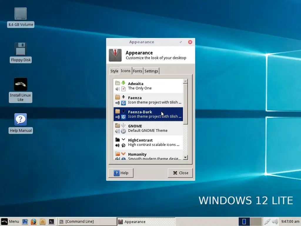Close the Appearance window via red X
The image size is (301, 226).
click(x=190, y=42)
